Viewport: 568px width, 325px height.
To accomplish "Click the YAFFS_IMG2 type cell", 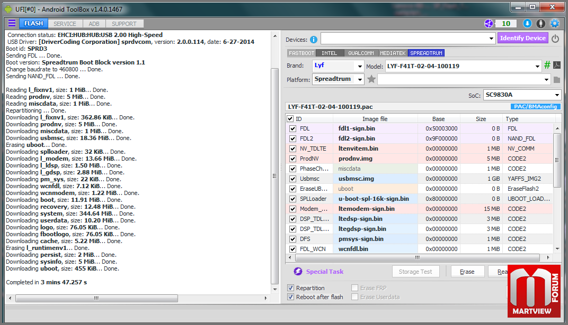I will (528, 179).
